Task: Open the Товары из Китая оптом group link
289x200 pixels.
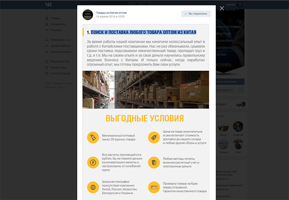Action: pos(112,13)
